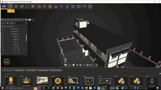The width and height of the screenshot is (161, 90).
Task: Open the yellow File dropdown arrow
Action: tap(14, 11)
